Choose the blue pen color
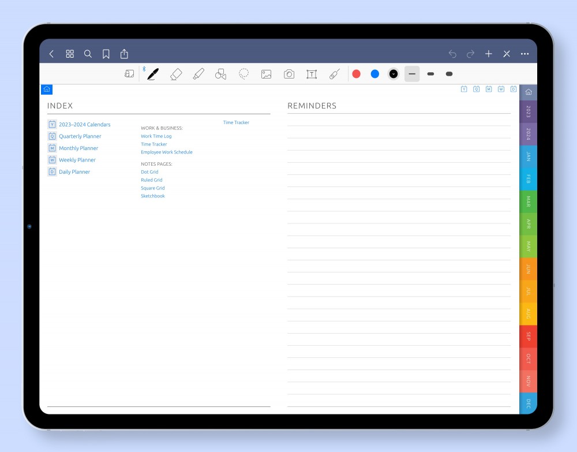 click(x=375, y=74)
